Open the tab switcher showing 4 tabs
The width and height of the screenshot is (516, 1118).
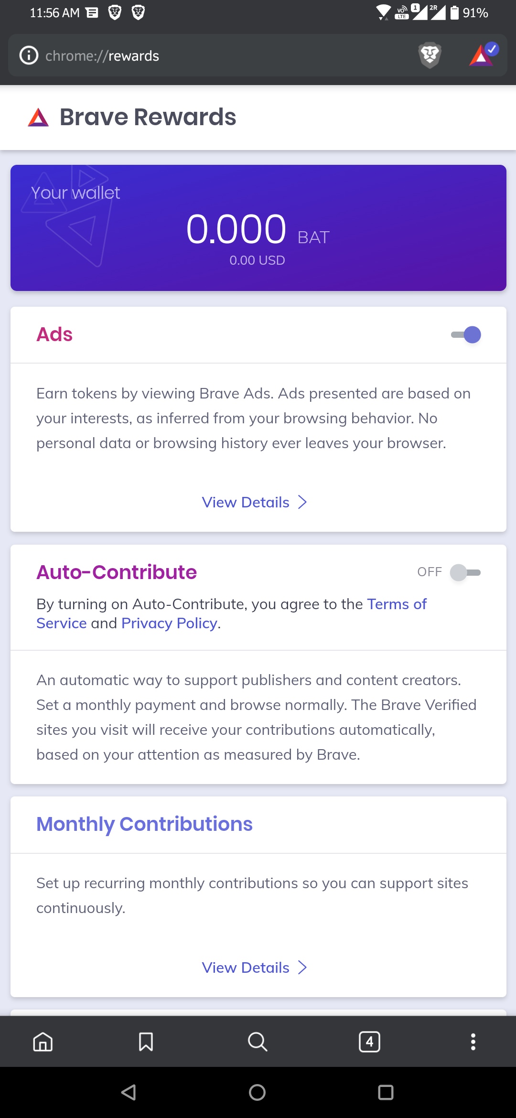coord(369,1042)
